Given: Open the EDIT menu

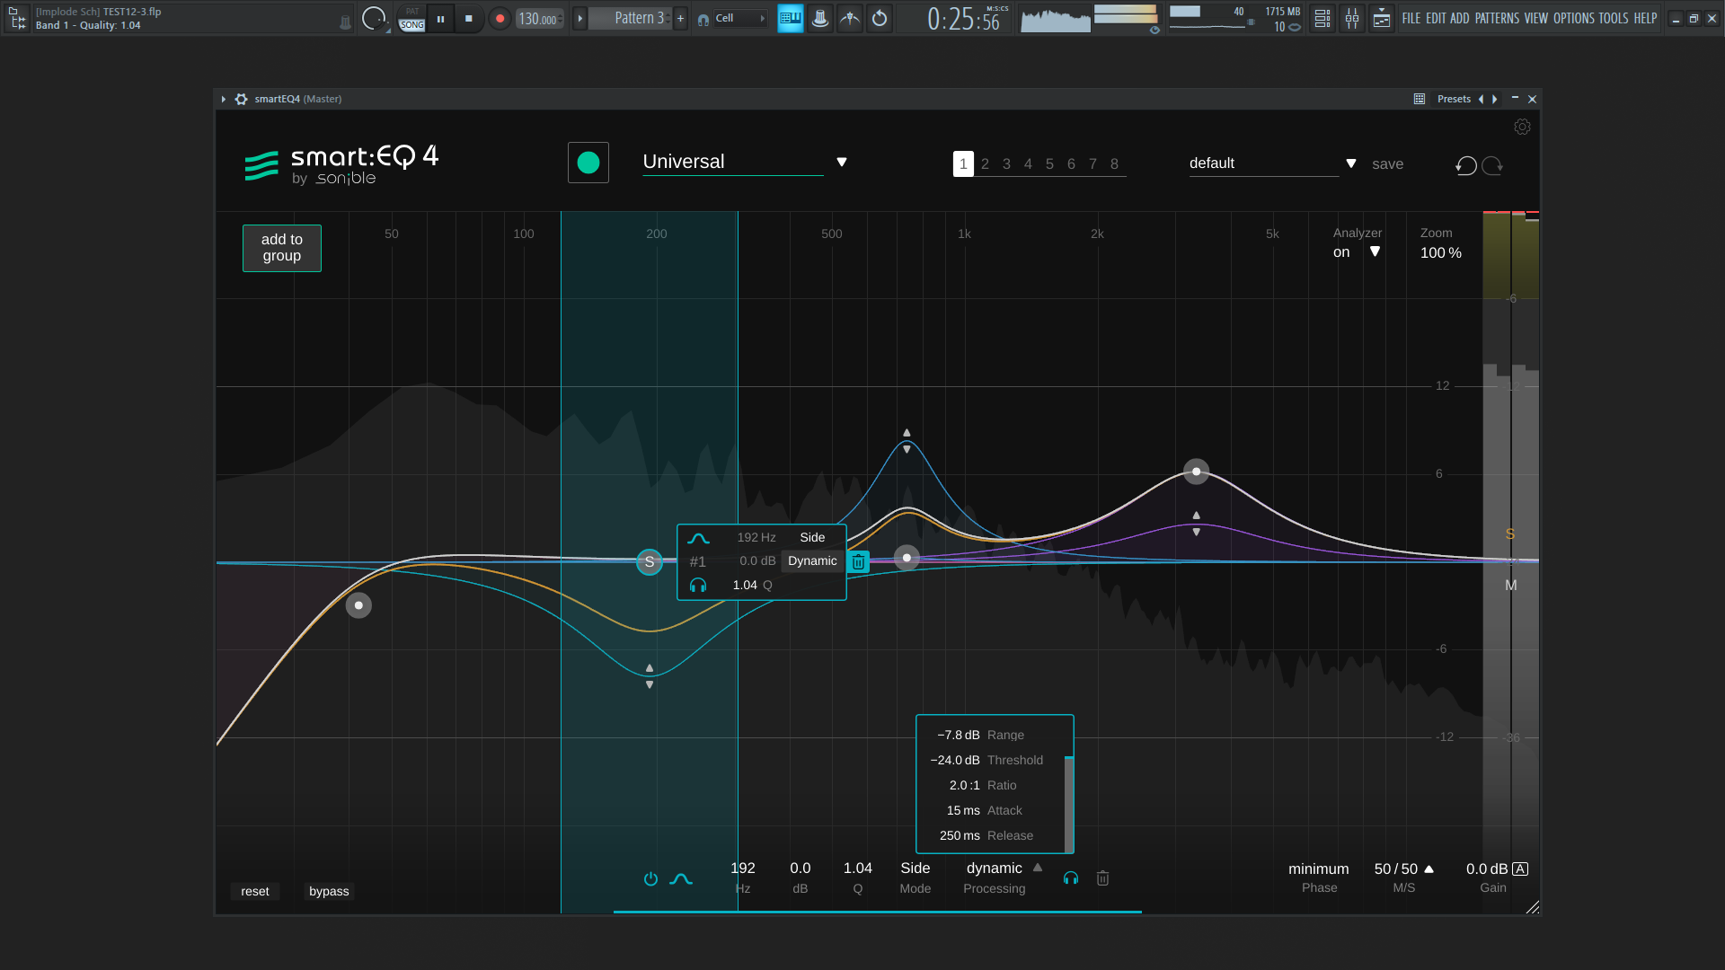Looking at the screenshot, I should (x=1436, y=18).
